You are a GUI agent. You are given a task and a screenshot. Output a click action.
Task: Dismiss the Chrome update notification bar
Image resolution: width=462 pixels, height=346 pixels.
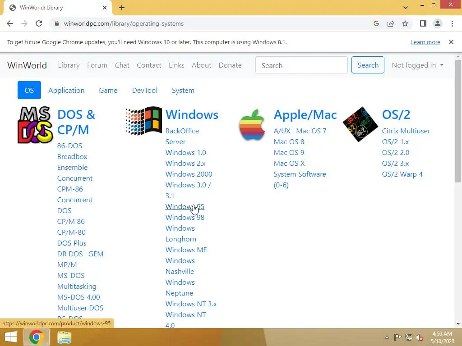pyautogui.click(x=451, y=42)
